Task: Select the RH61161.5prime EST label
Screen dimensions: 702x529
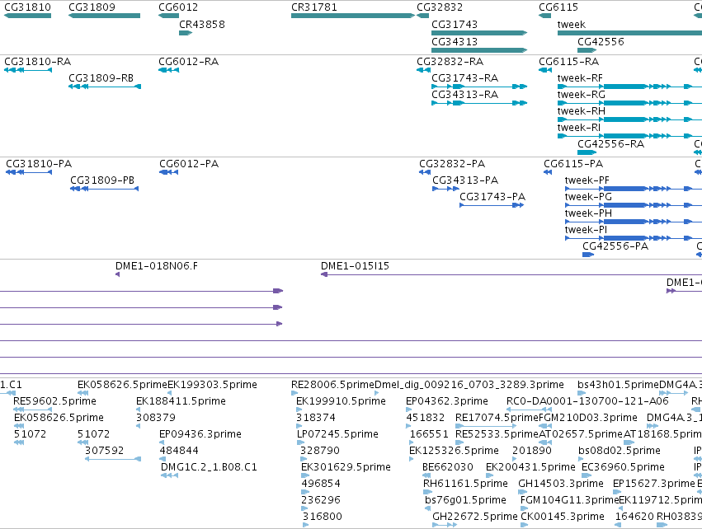Action: point(465,484)
